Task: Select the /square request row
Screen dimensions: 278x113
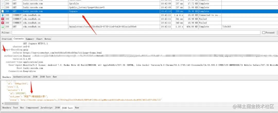Action: (x=139, y=11)
